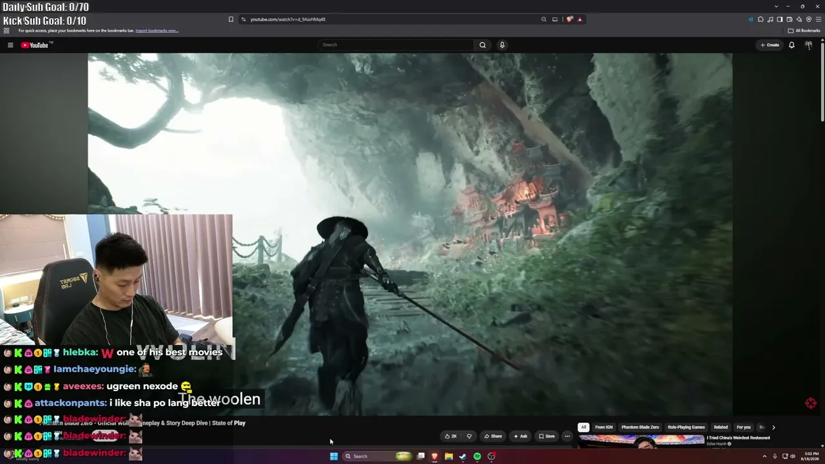825x464 pixels.
Task: Open Spotify on the taskbar
Action: click(x=477, y=456)
